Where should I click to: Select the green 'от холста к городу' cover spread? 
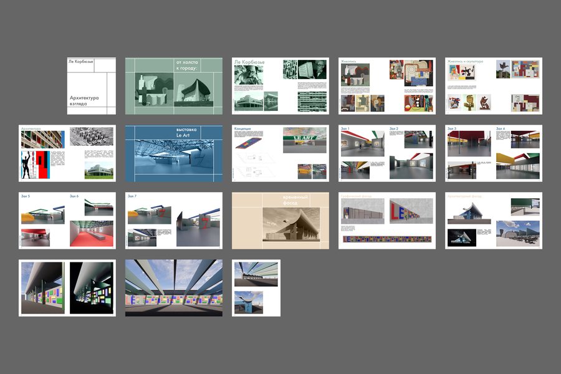click(174, 86)
